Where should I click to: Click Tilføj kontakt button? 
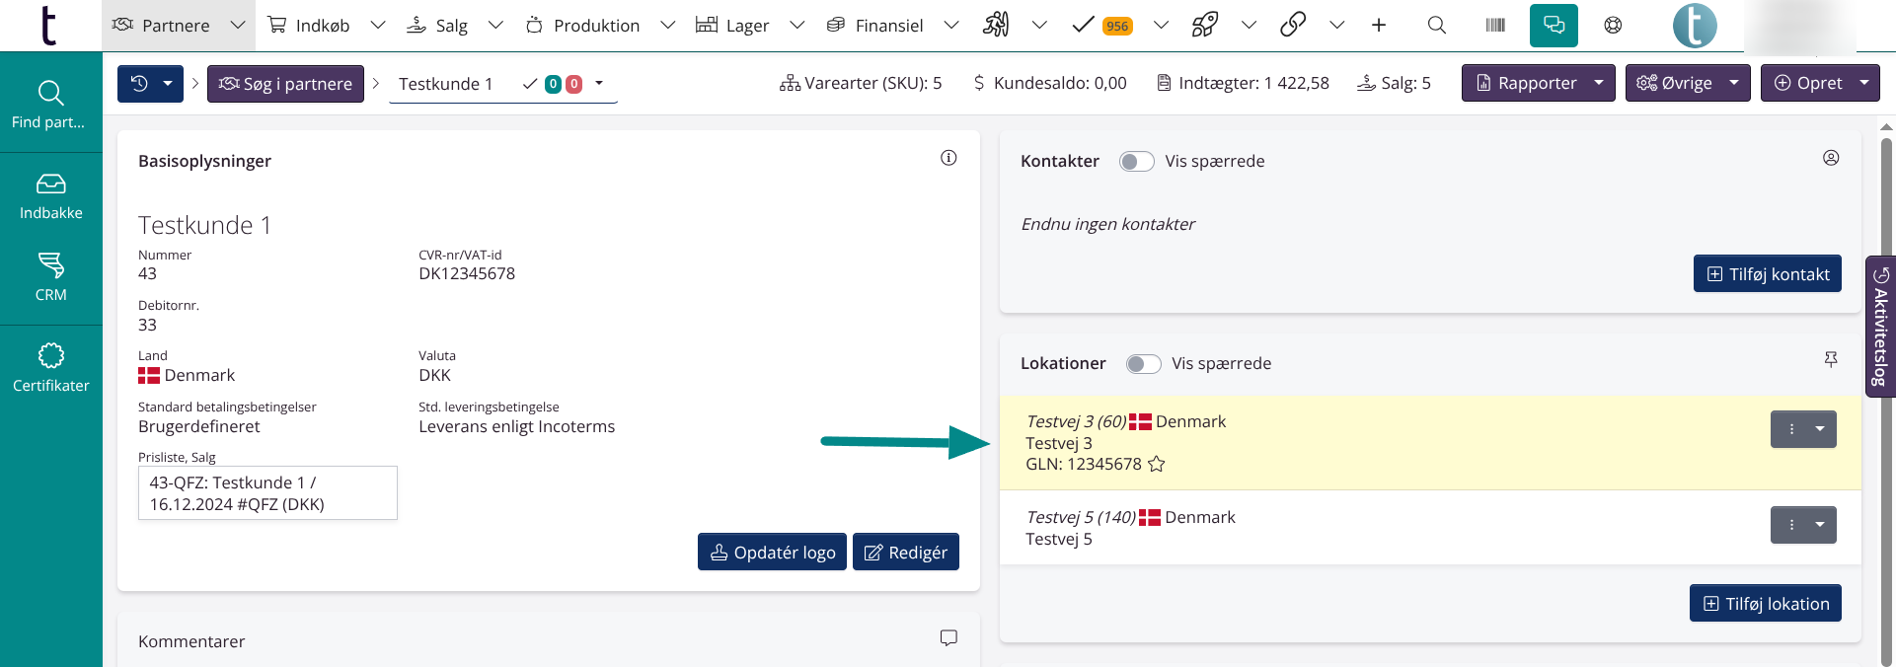1767,274
